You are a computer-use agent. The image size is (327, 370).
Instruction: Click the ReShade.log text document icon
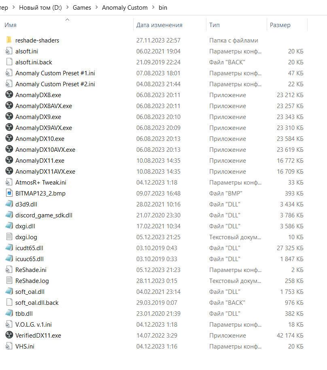coord(9,281)
